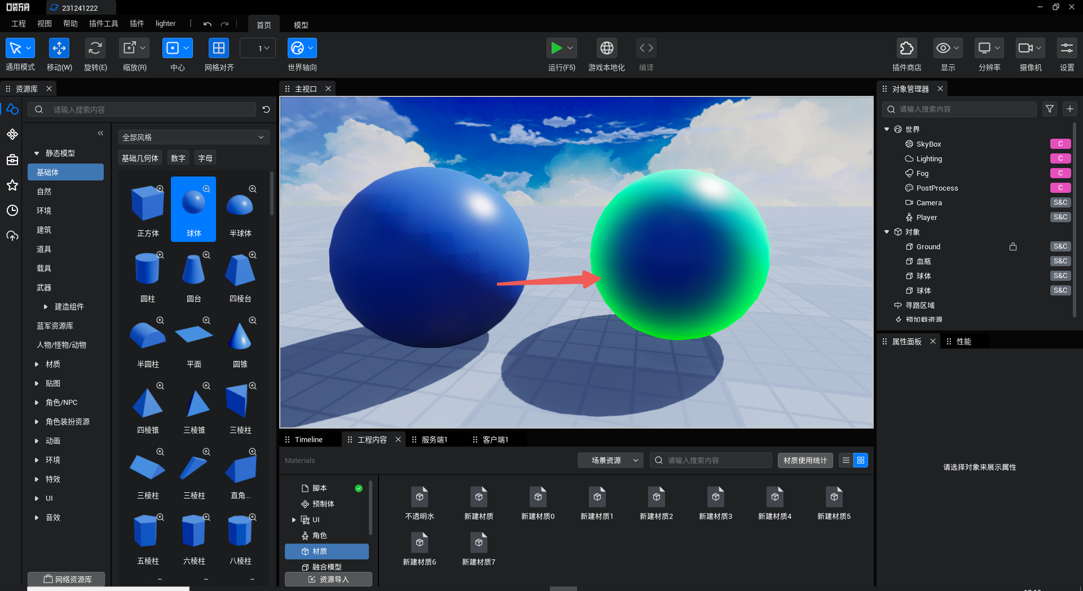Click the resolution monitor icon
This screenshot has width=1083, height=591.
(984, 48)
